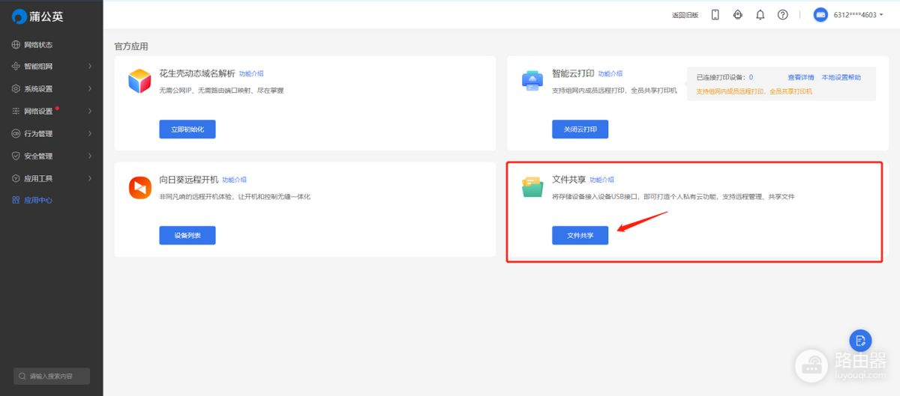The height and width of the screenshot is (396, 900).
Task: Click the 向日葵远程开机 orange icon
Action: [139, 187]
